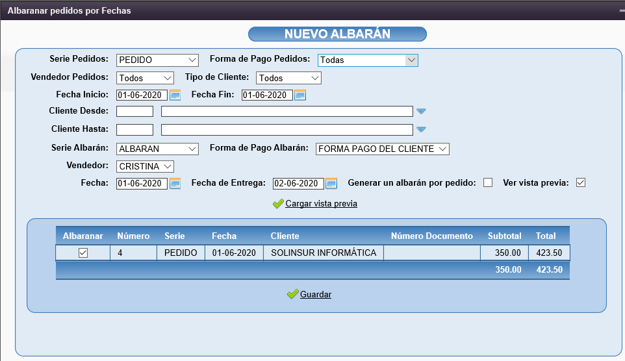
Task: Open calendar picker for Fecha Inicio
Action: point(174,95)
